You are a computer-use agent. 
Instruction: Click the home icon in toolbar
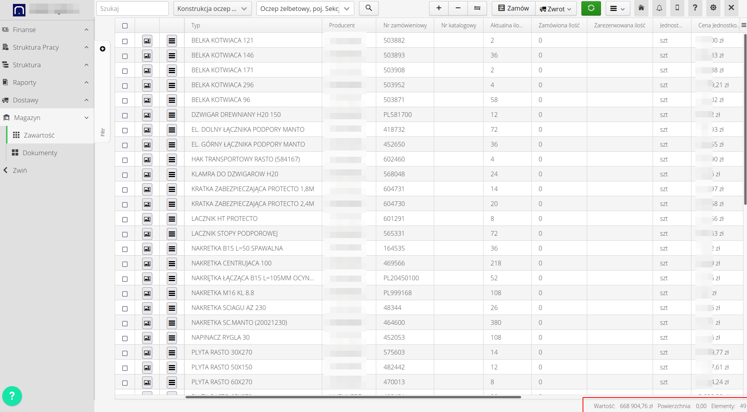pyautogui.click(x=641, y=8)
